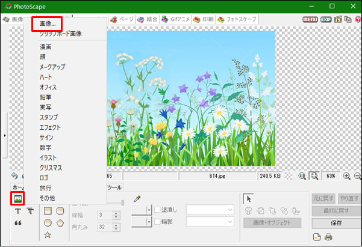Expand the line color dropdown arrow
The image size is (362, 247).
point(149,210)
